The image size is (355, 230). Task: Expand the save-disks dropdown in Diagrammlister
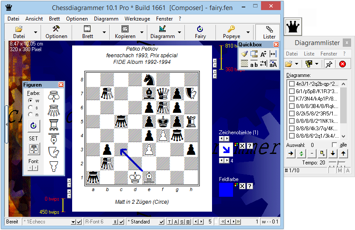[x=317, y=64]
